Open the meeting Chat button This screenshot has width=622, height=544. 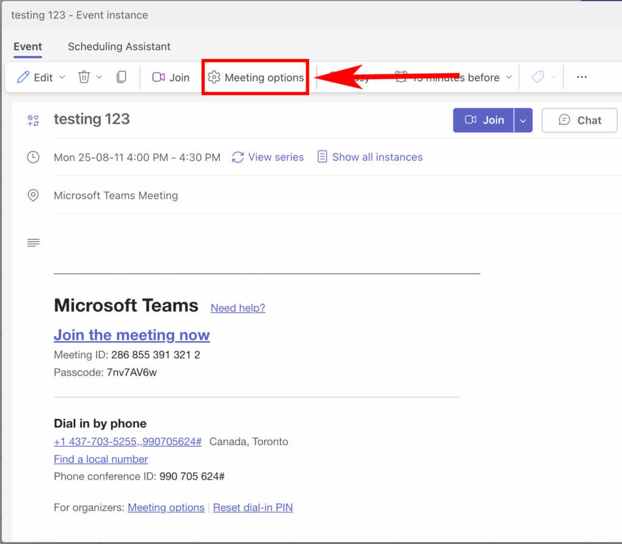[579, 120]
